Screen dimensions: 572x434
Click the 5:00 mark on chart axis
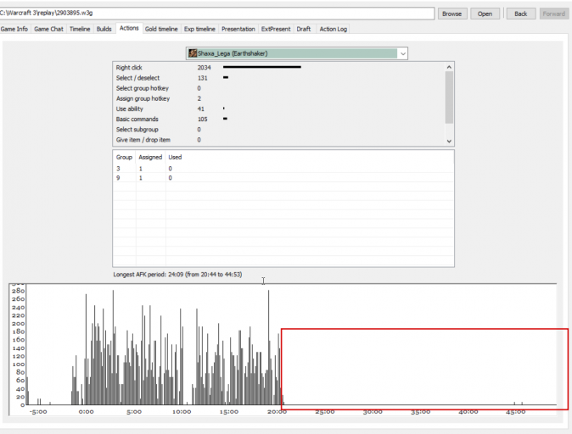134,412
